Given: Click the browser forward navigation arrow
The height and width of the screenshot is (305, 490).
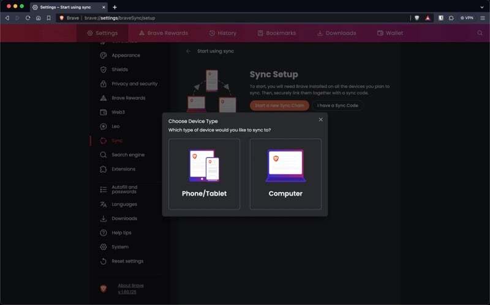Looking at the screenshot, I should click(18, 18).
